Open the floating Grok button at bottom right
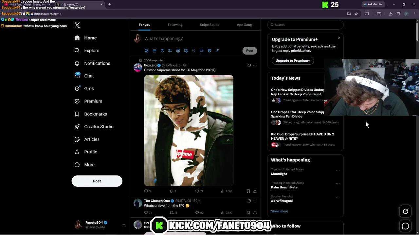 (x=405, y=211)
